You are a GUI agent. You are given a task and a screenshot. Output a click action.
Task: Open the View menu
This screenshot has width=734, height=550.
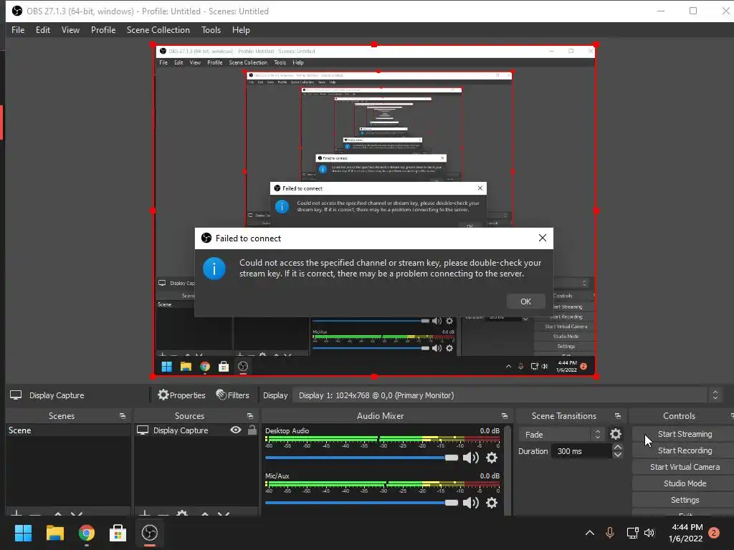tap(70, 30)
